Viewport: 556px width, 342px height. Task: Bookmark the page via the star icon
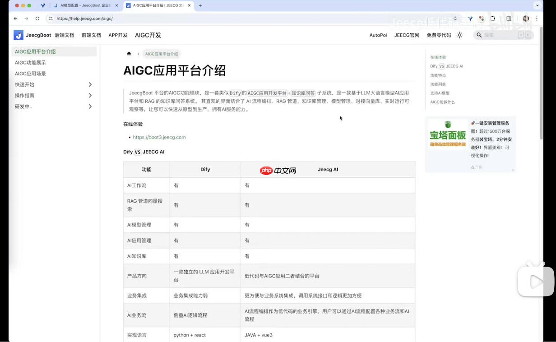[454, 18]
